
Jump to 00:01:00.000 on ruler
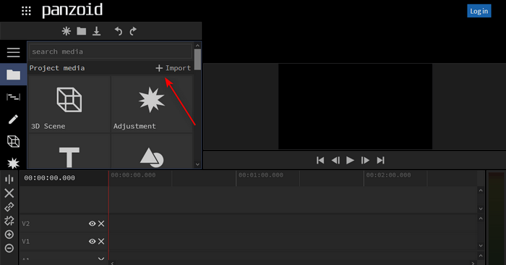(x=261, y=175)
